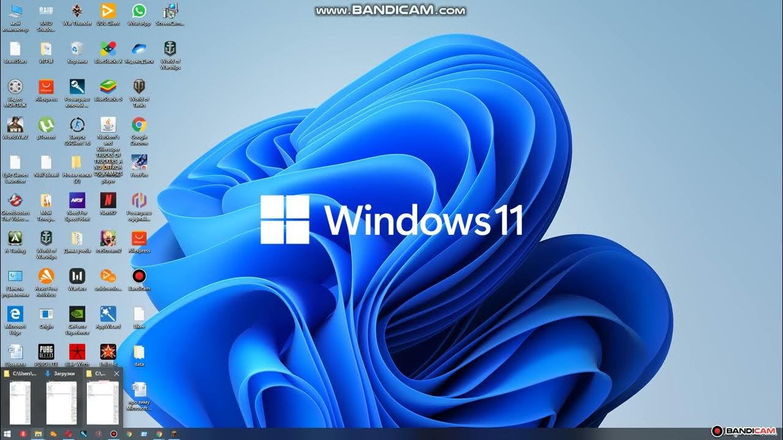The width and height of the screenshot is (783, 440).
Task: Open the ИГРЫ folder
Action: pos(46,53)
